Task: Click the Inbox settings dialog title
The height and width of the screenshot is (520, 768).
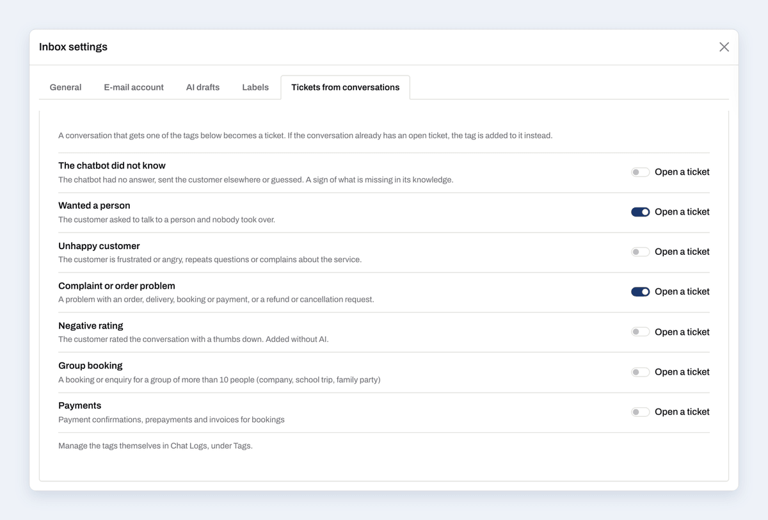Action: pos(73,47)
